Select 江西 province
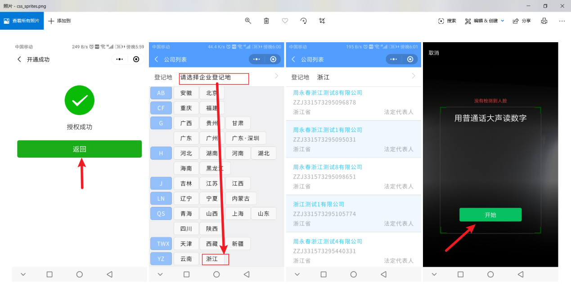 click(238, 184)
